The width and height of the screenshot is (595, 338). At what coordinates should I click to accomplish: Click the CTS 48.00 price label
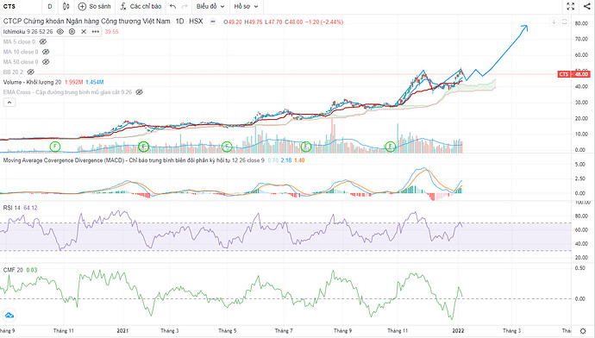coord(573,74)
